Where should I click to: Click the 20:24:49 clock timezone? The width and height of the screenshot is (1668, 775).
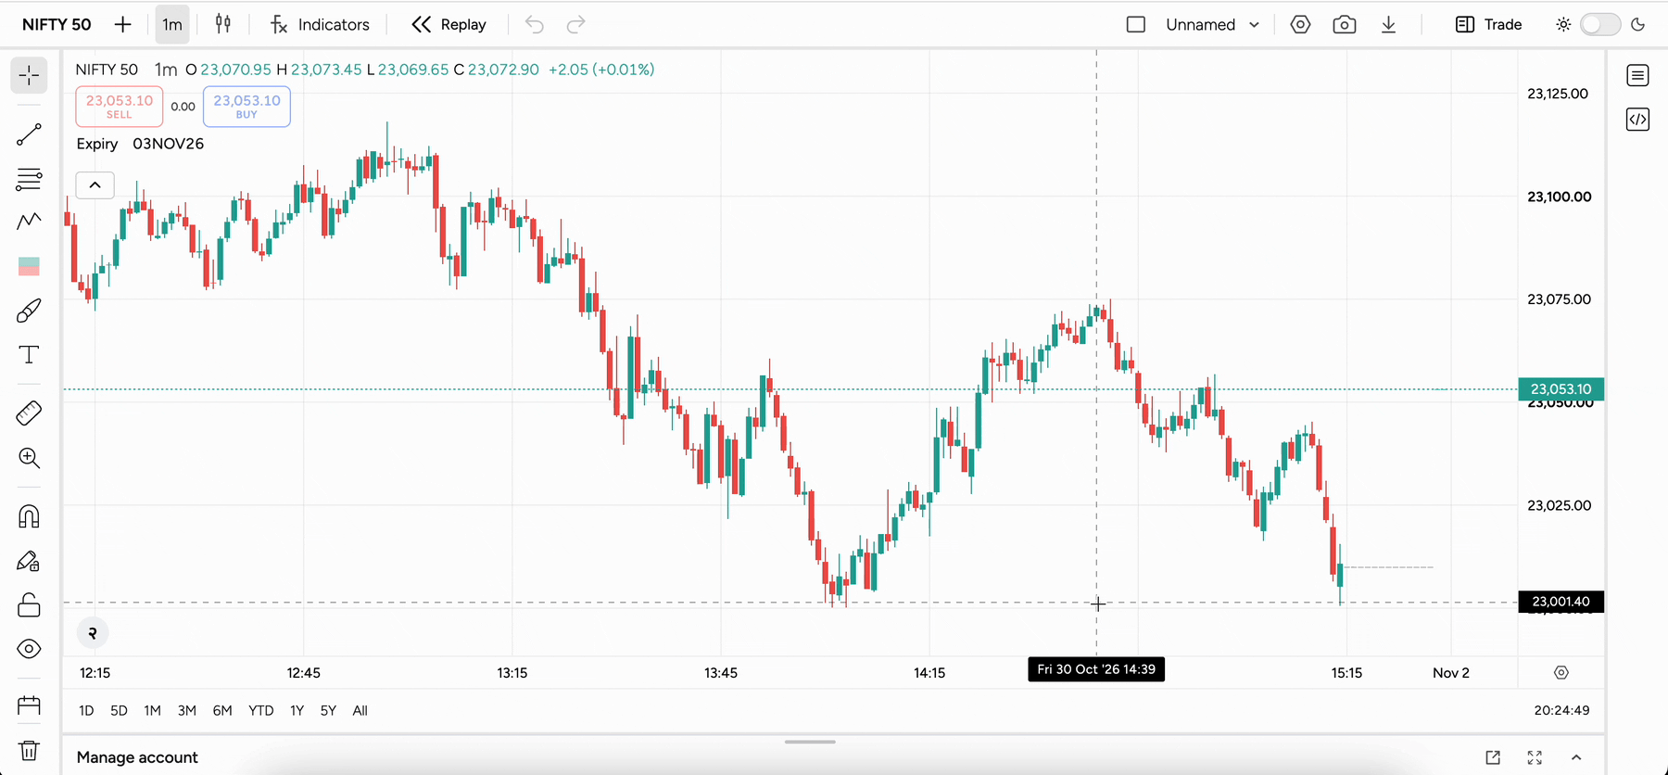pos(1561,711)
